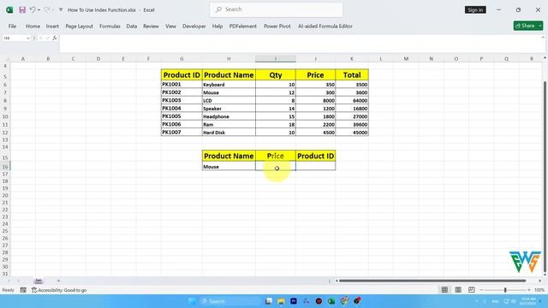Viewport: 548px width, 308px height.
Task: Open the Help tab
Action: (x=217, y=27)
